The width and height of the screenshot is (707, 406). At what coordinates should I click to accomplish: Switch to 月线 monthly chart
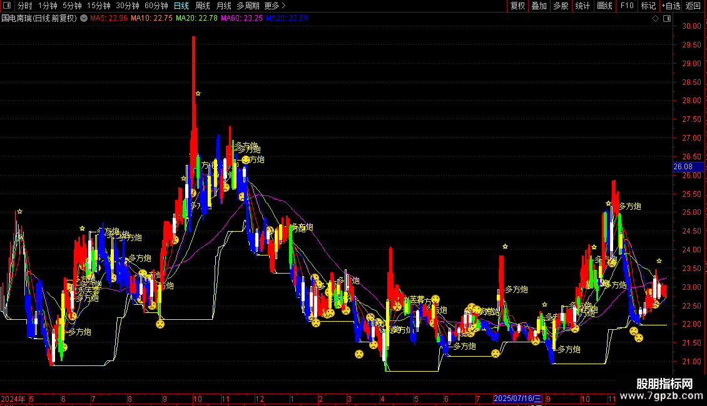[x=223, y=6]
